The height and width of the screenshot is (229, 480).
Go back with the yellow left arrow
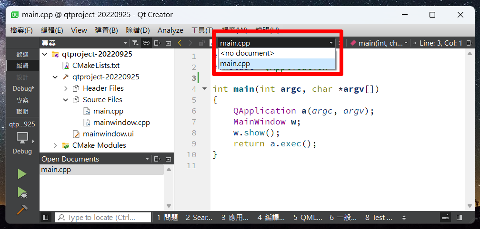180,43
